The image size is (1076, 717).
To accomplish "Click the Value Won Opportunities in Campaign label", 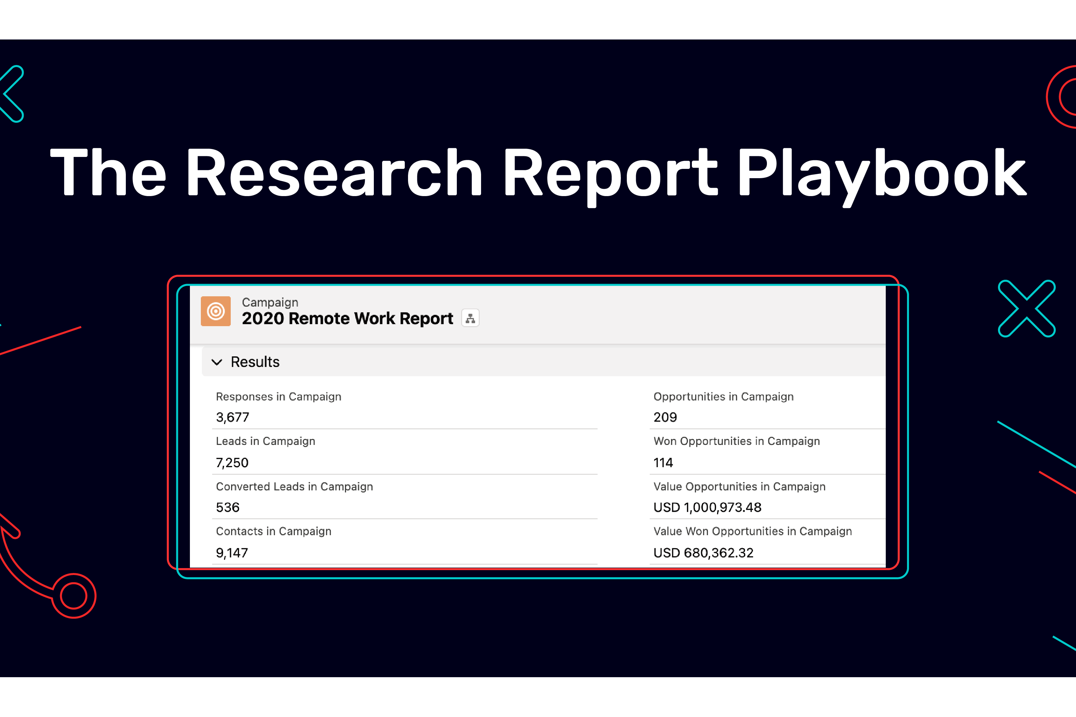I will [752, 531].
